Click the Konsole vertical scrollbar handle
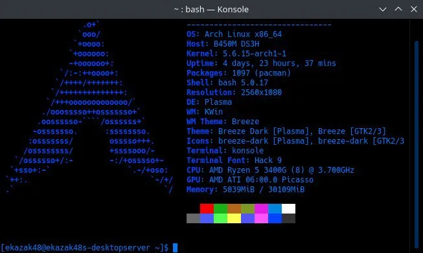Viewport: 423px width, 253px height. pyautogui.click(x=417, y=144)
